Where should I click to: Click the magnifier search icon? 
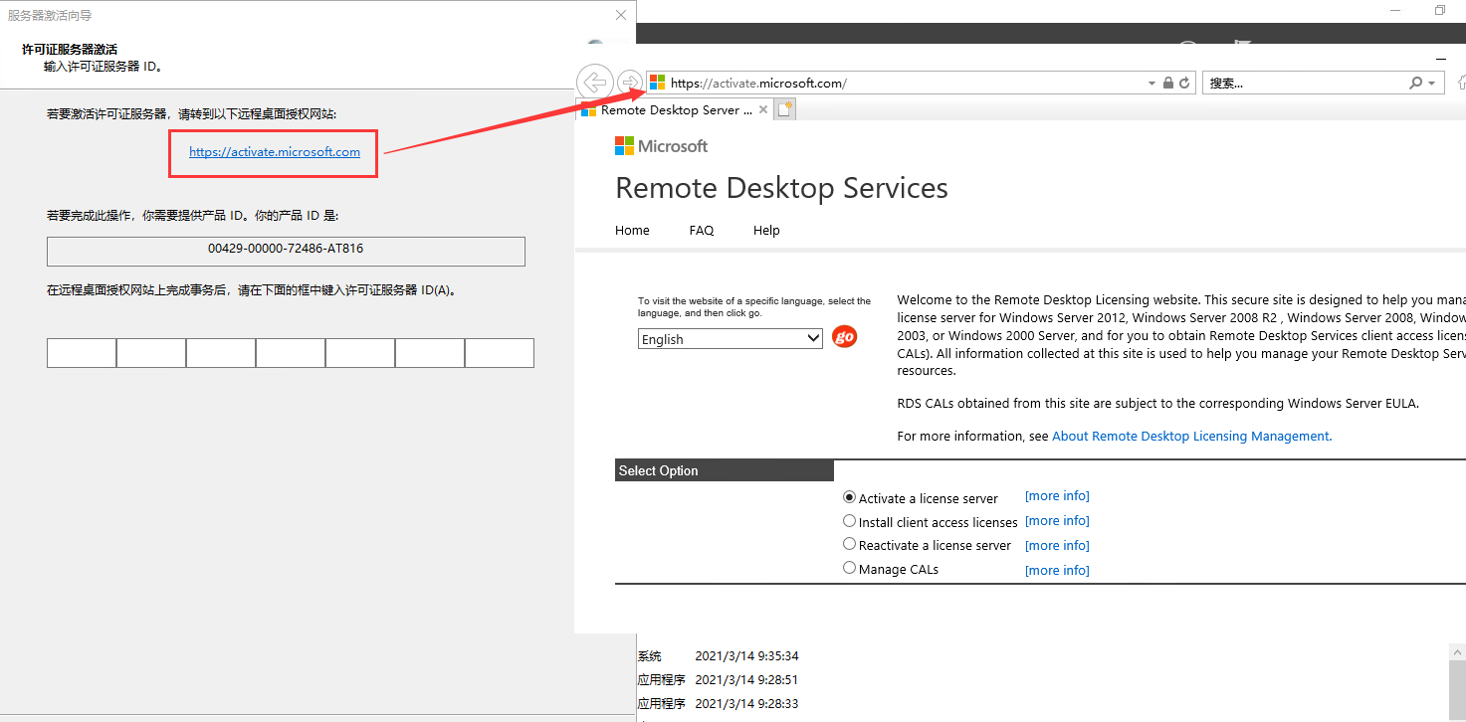(x=1415, y=84)
